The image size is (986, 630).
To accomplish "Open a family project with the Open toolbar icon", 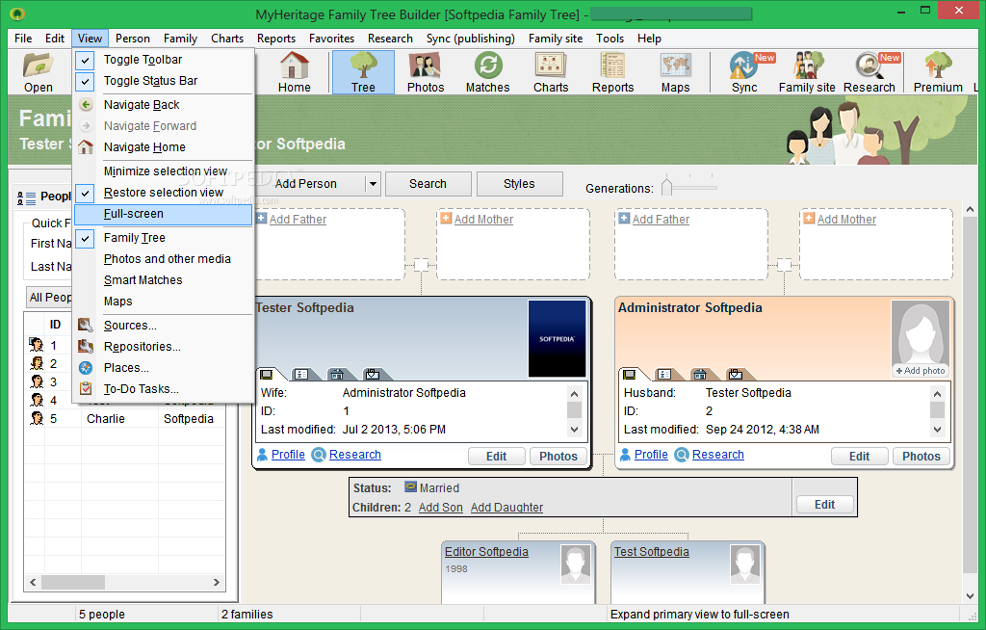I will pos(38,72).
